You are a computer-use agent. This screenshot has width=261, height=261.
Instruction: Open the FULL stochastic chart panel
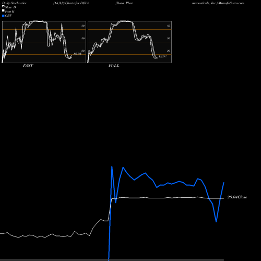coord(129,42)
